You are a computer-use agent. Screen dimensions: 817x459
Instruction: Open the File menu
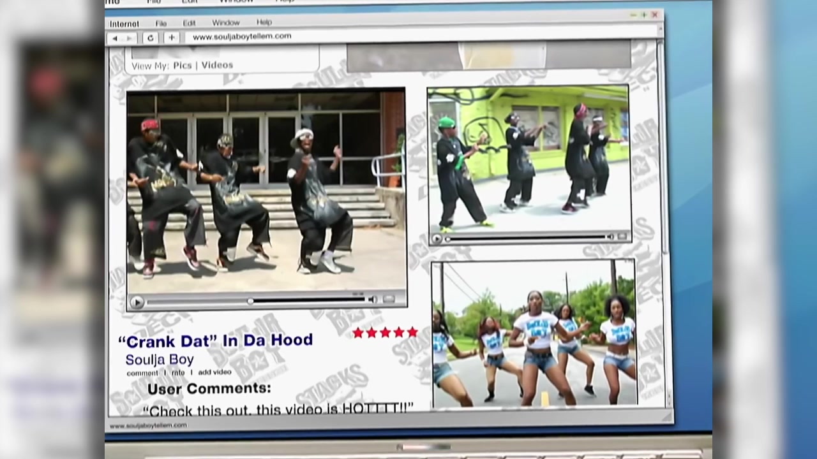[161, 23]
